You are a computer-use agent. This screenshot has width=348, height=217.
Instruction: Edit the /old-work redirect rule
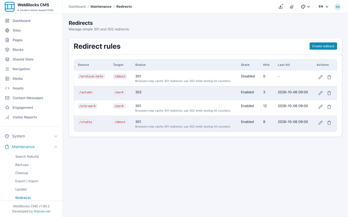321,107
